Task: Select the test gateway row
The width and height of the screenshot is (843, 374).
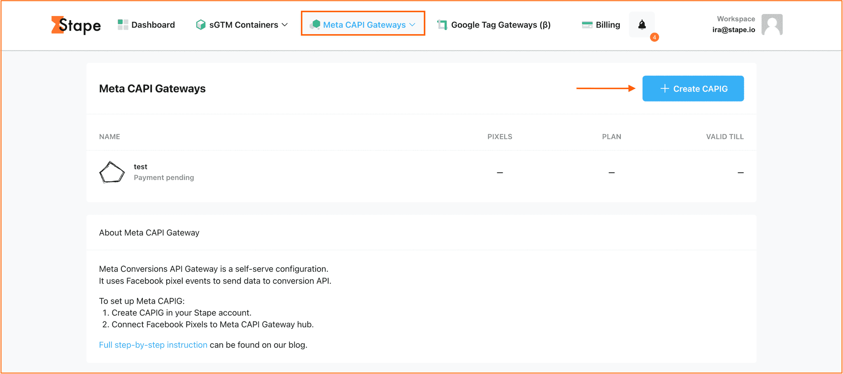Action: pyautogui.click(x=288, y=172)
